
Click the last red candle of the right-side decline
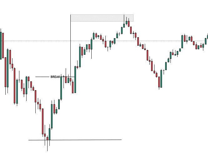159,83
